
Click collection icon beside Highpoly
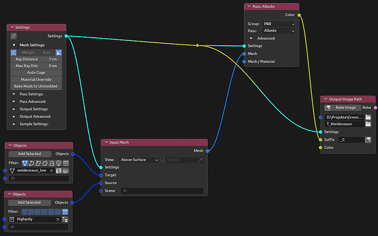tap(12, 219)
